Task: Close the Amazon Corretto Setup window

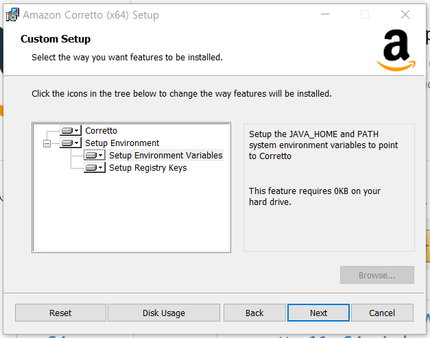Action: tap(405, 14)
